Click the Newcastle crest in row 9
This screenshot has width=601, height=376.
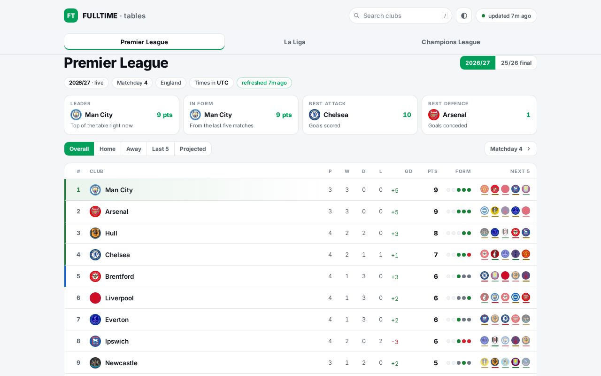pyautogui.click(x=95, y=363)
